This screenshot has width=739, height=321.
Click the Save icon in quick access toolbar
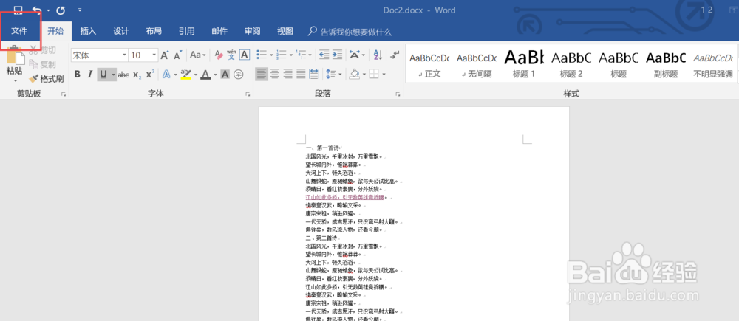click(x=18, y=10)
